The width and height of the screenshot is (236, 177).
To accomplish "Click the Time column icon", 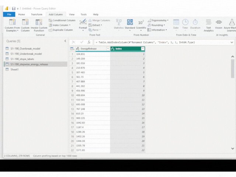I will (x=185, y=22).
